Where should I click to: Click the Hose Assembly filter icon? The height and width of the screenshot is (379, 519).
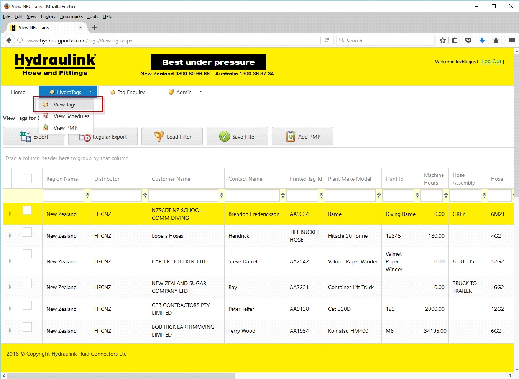click(x=484, y=195)
